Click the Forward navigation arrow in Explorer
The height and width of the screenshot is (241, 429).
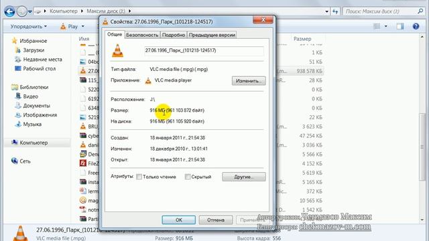(21, 11)
